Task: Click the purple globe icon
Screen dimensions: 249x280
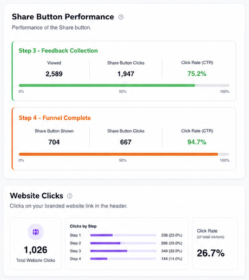Action: (36, 232)
